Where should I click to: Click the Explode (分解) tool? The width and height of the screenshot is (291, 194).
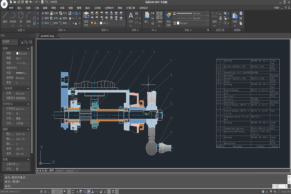pyautogui.click(x=54, y=13)
